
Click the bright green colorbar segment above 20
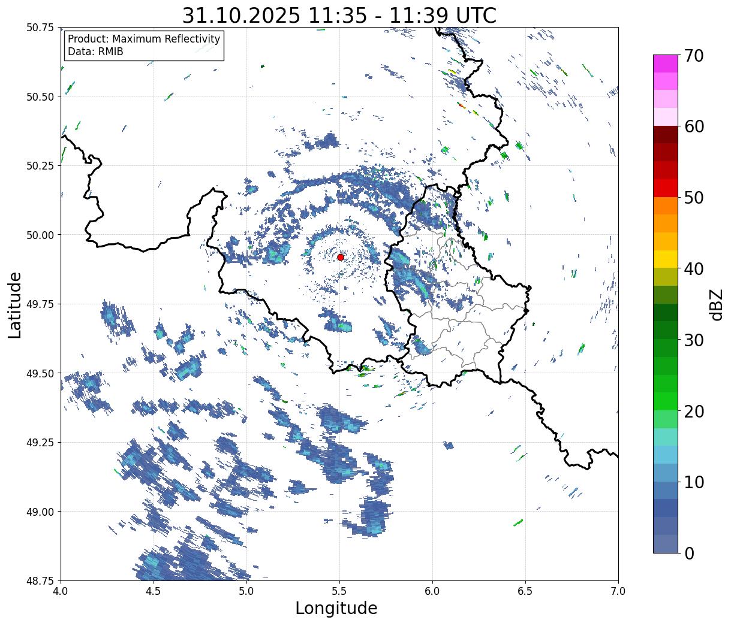click(x=666, y=401)
